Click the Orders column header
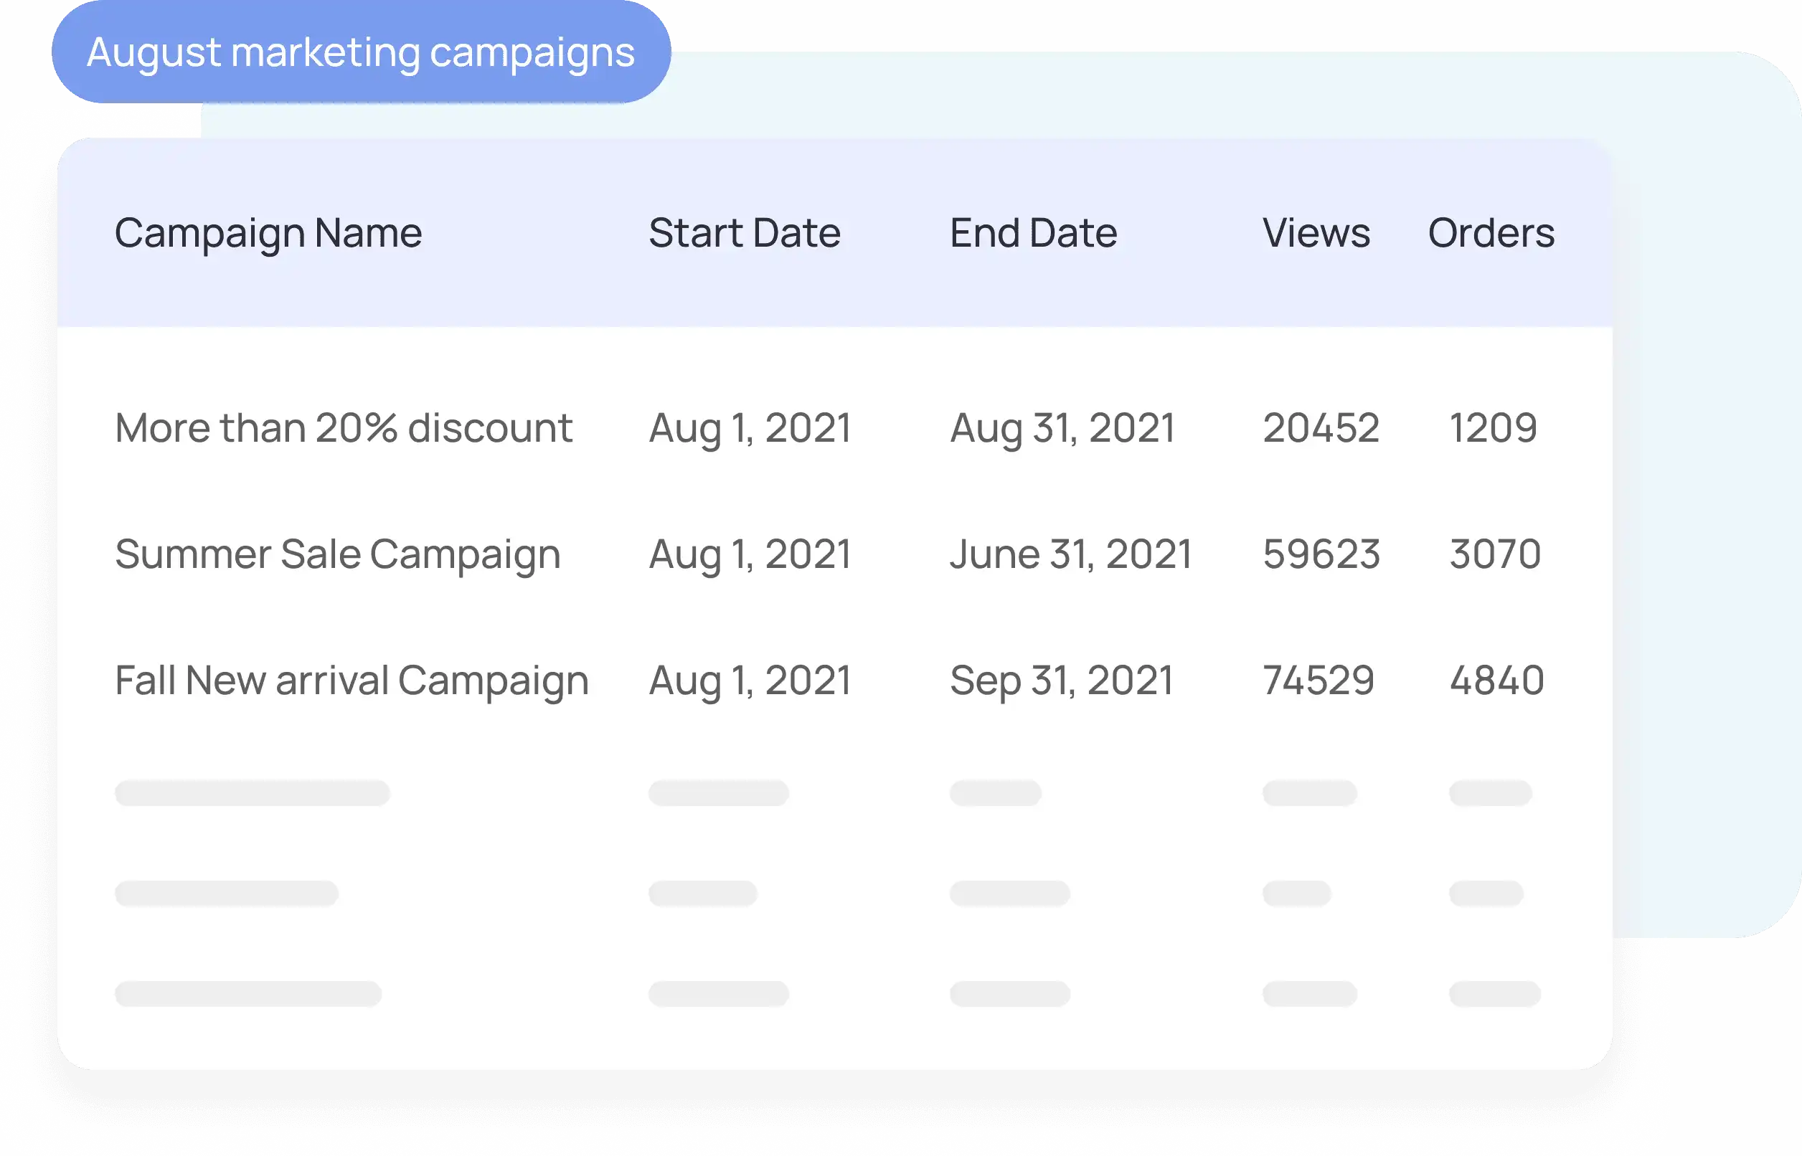The width and height of the screenshot is (1802, 1156). (x=1491, y=232)
